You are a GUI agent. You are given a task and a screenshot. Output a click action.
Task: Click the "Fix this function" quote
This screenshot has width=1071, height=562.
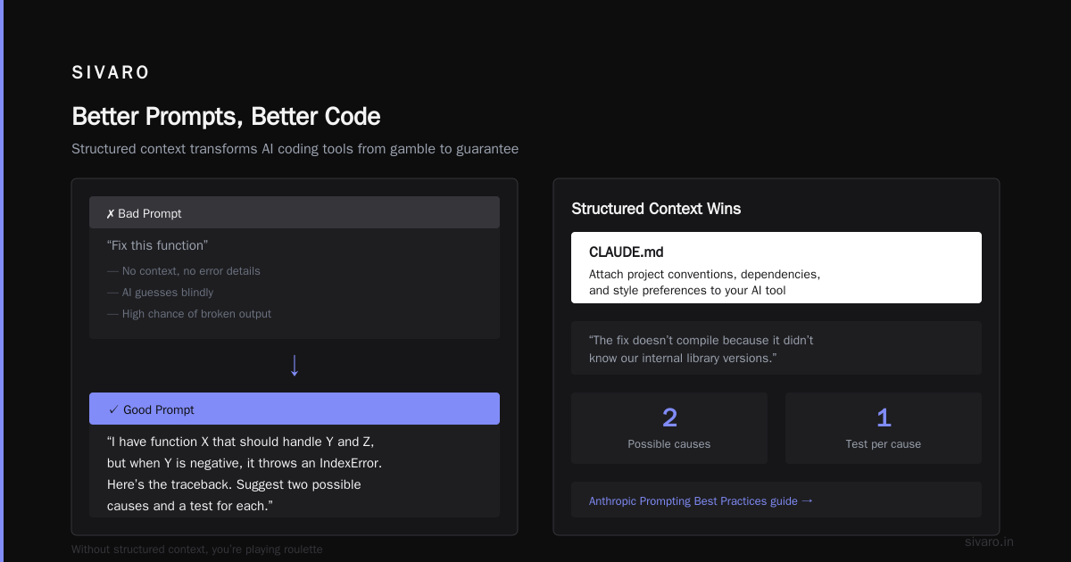(x=157, y=245)
